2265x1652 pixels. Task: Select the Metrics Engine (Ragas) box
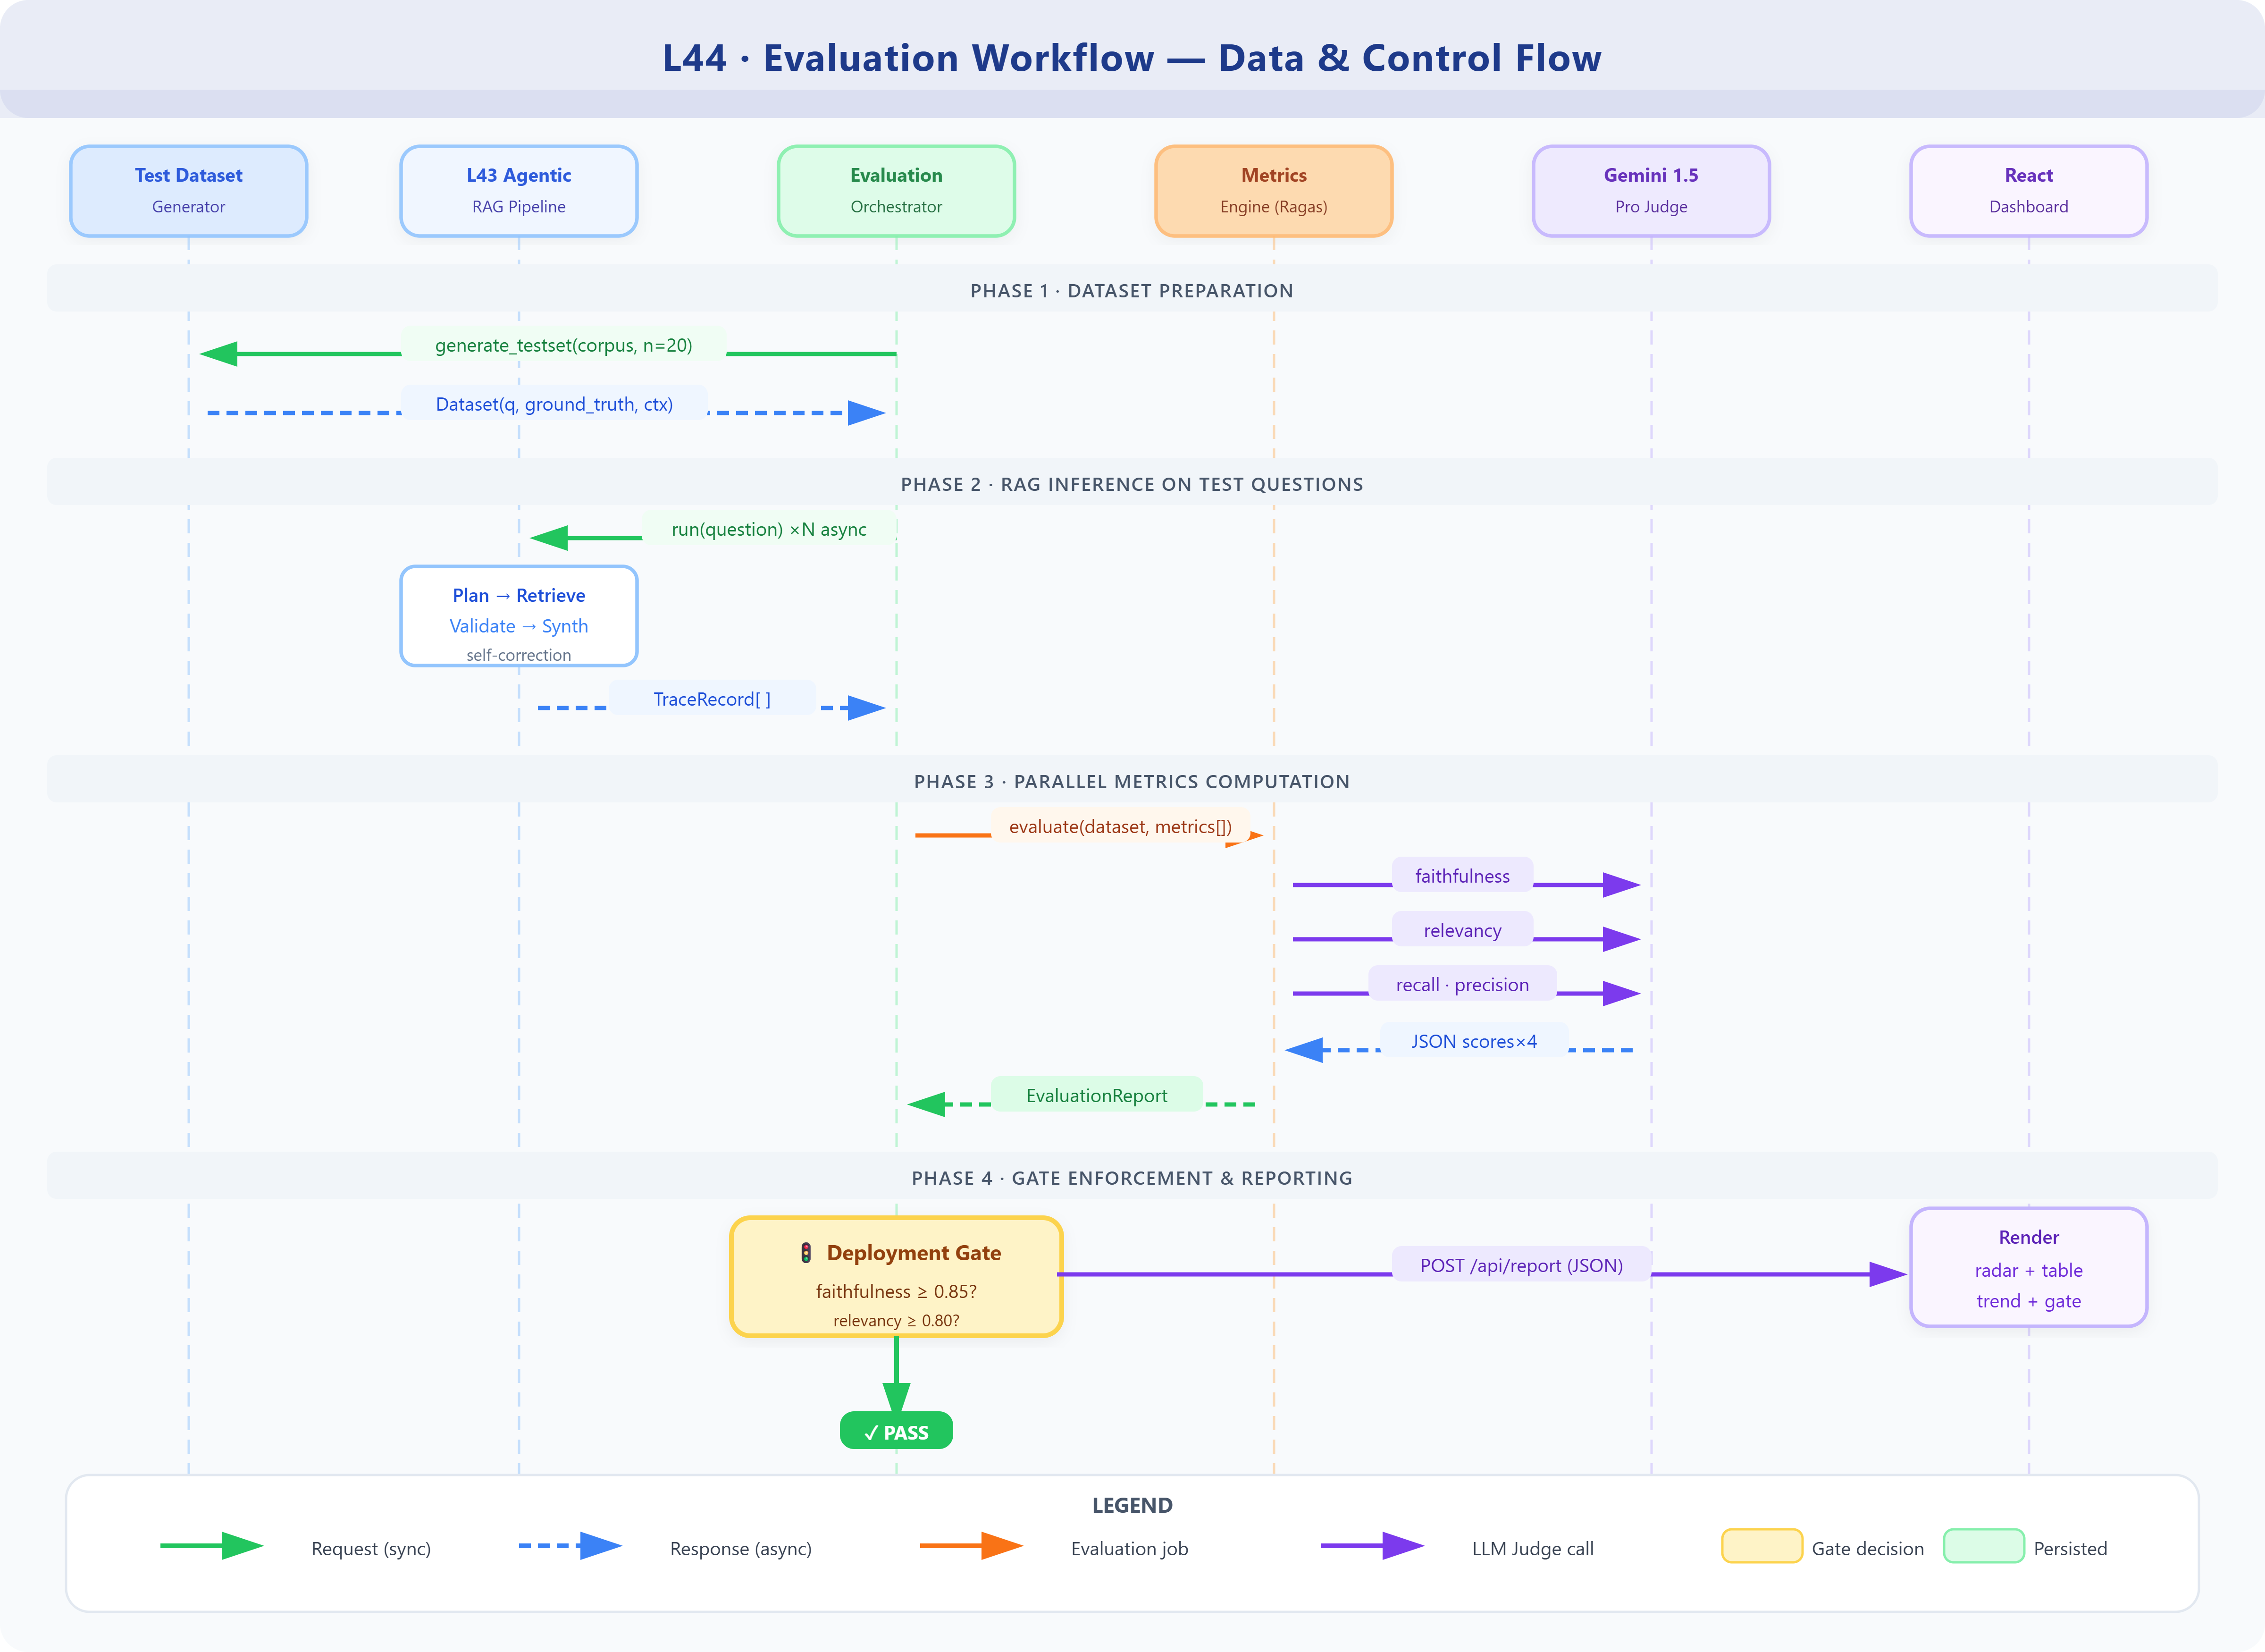click(1273, 191)
